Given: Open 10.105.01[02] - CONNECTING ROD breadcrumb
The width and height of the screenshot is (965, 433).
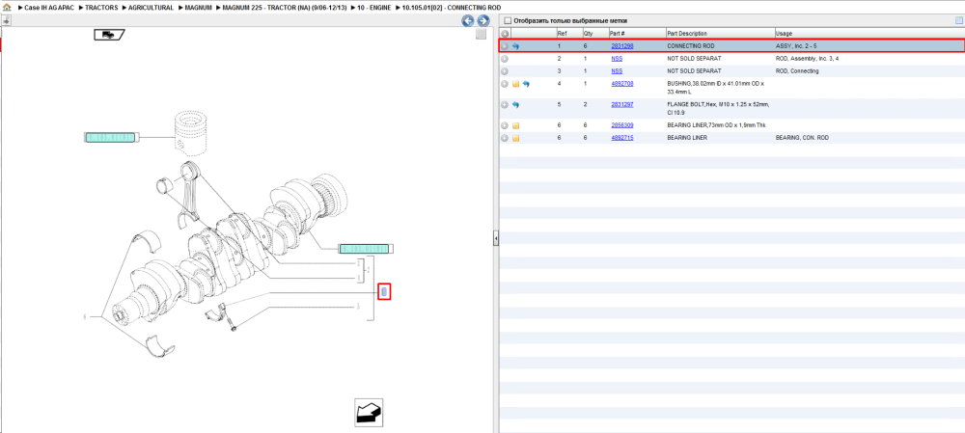Looking at the screenshot, I should click(x=451, y=8).
